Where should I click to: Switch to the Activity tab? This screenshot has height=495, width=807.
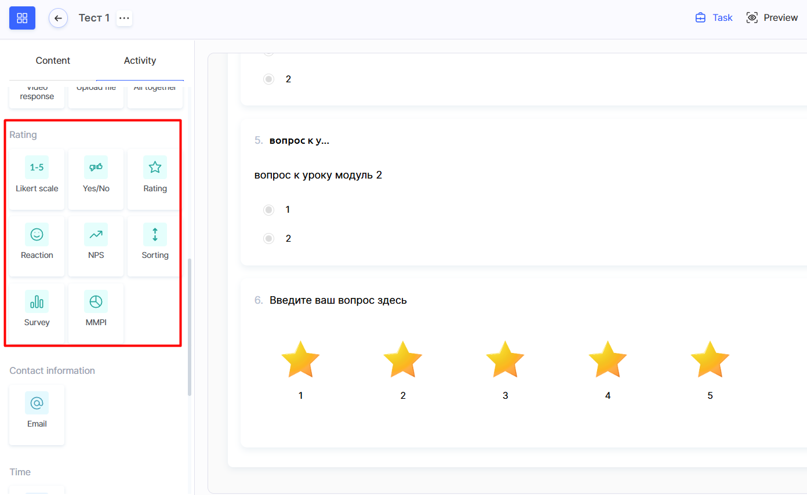point(140,60)
